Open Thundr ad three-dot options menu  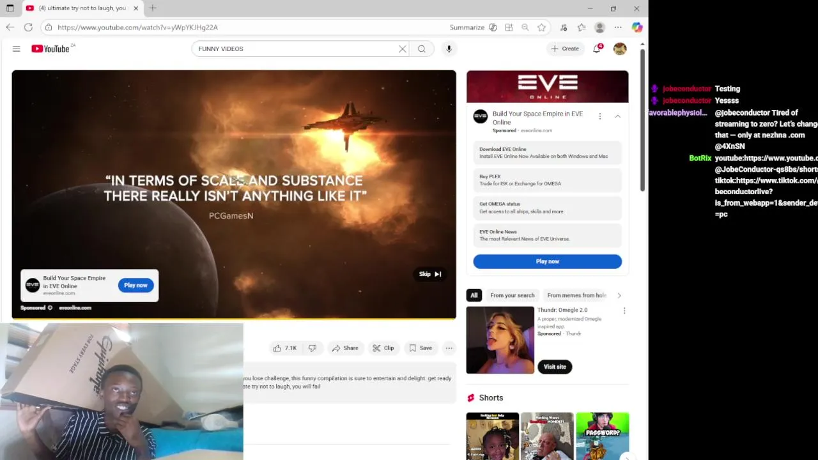pyautogui.click(x=624, y=310)
